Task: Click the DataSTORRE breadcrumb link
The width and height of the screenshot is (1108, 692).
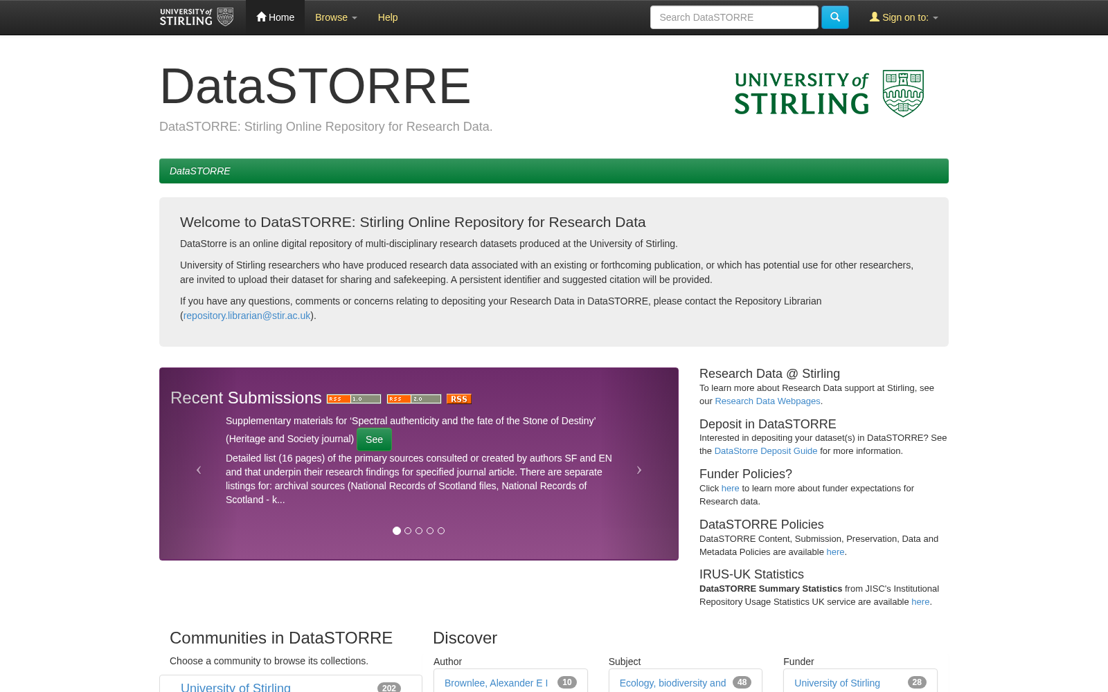Action: tap(200, 171)
